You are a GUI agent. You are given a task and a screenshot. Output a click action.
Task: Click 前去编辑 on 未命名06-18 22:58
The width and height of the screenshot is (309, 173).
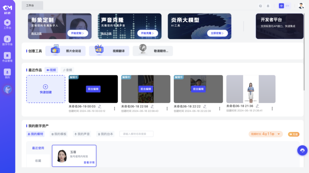146,89
